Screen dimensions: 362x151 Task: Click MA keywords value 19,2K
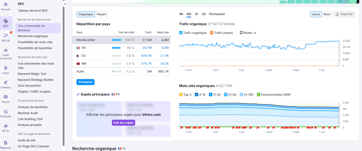(x=164, y=64)
